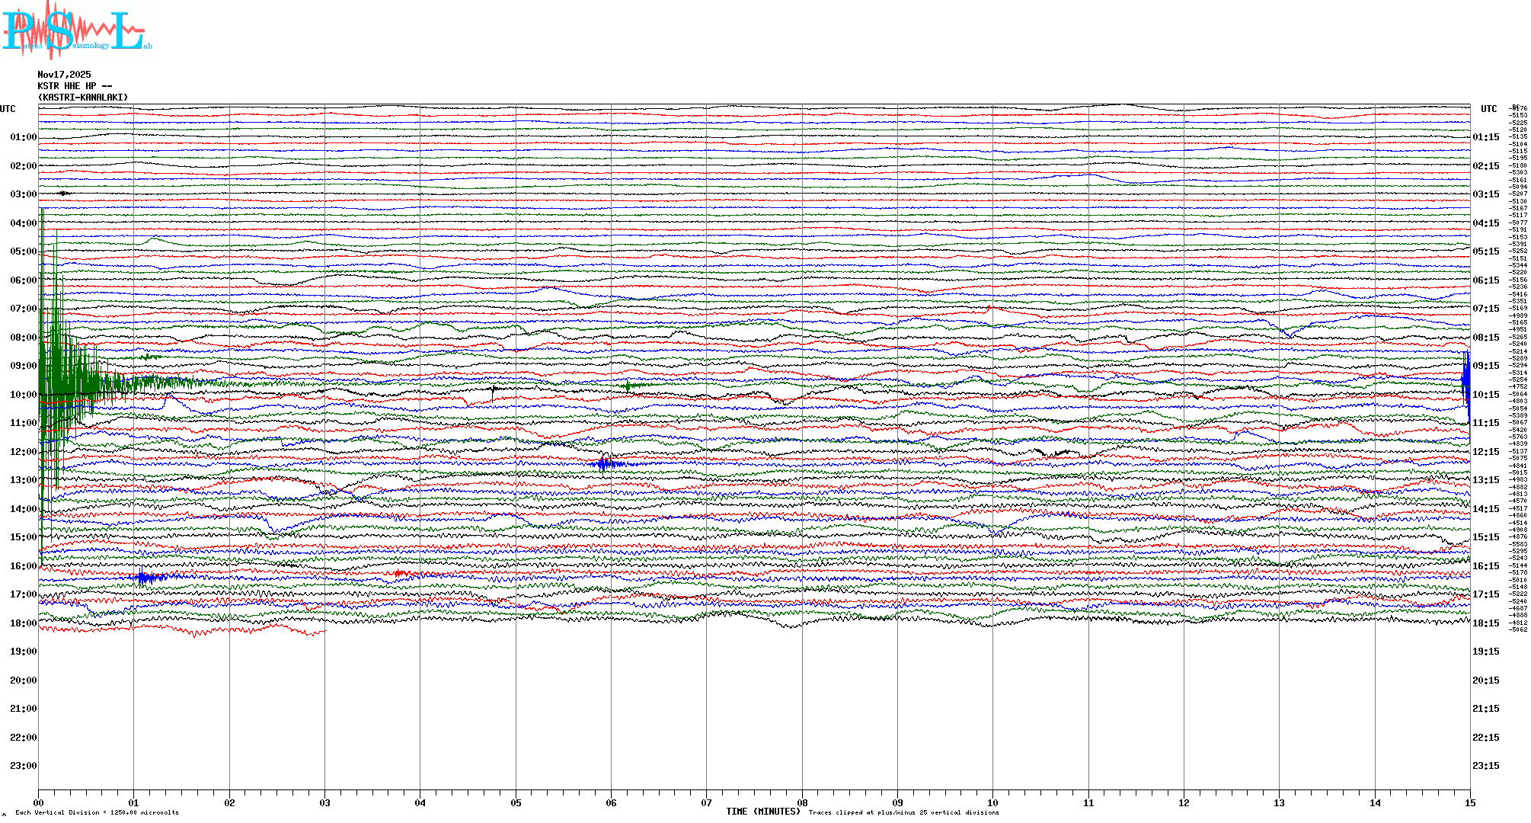This screenshot has height=823, width=1531.
Task: Click the (KASTRI-KANALAKI) station name
Action: click(x=83, y=98)
